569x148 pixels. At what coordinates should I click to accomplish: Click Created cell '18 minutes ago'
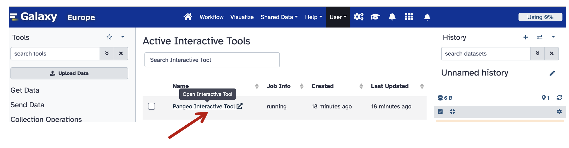(332, 106)
